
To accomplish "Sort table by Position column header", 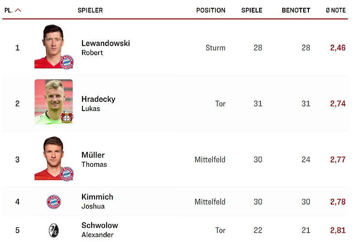I will pos(210,10).
